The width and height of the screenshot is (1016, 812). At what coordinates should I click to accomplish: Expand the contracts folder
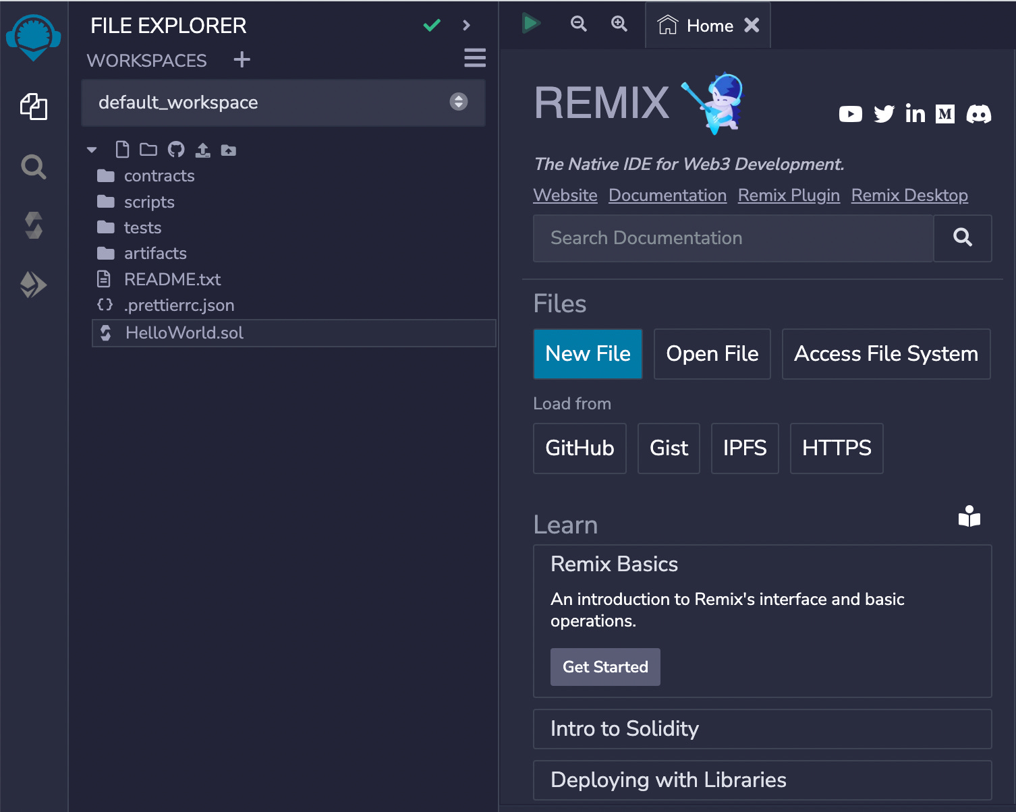[x=146, y=176]
